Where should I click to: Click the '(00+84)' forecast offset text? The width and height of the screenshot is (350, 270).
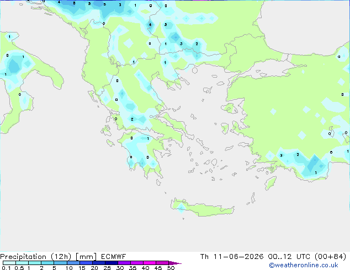click(x=330, y=257)
